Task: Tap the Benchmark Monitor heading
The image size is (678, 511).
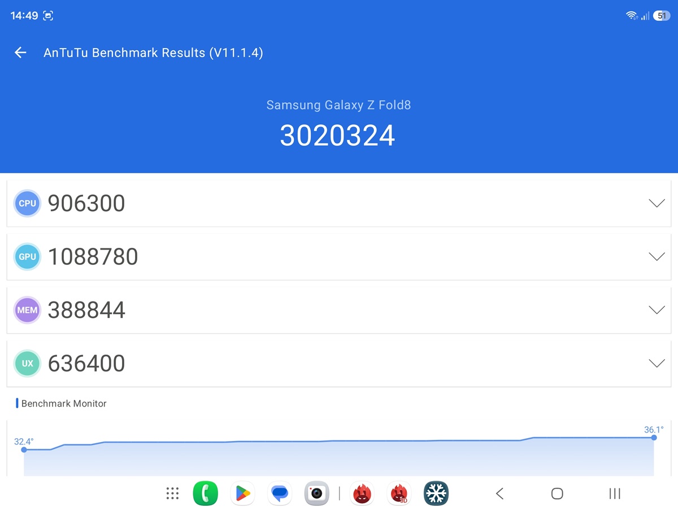Action: [x=64, y=404]
